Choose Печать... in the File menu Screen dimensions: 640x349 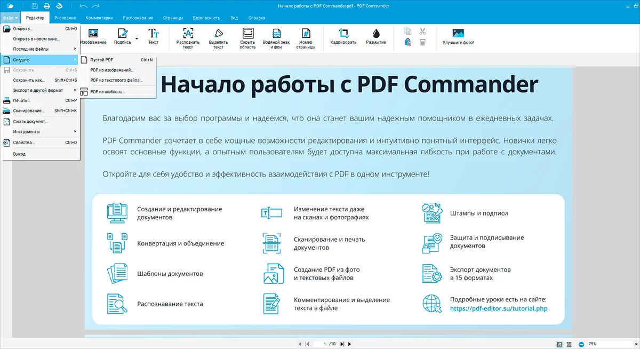(x=40, y=100)
